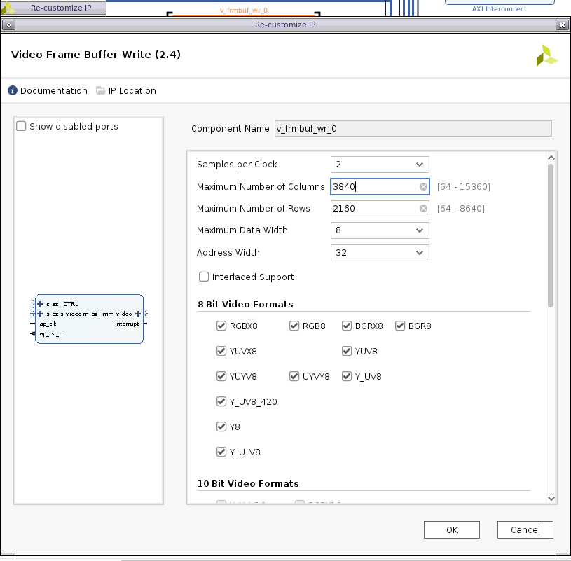Expand the s_axi_CTRL port plus icon
Image resolution: width=571 pixels, height=561 pixels.
[x=41, y=305]
